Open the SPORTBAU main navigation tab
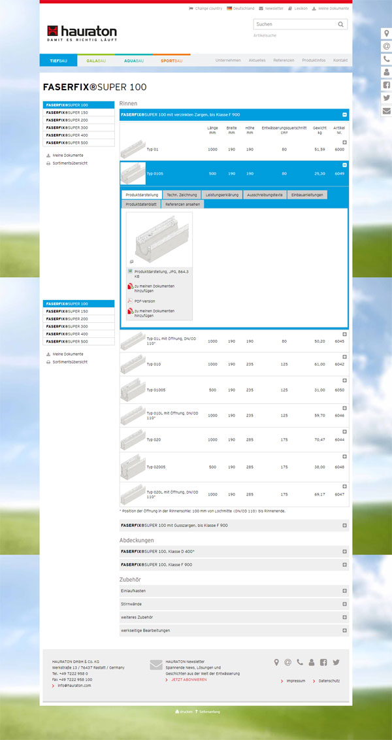 pyautogui.click(x=172, y=60)
